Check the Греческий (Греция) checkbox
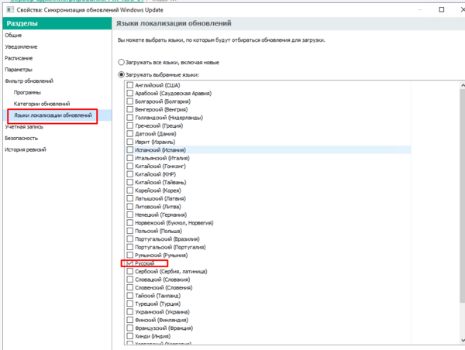This screenshot has height=350, width=465. coord(130,125)
